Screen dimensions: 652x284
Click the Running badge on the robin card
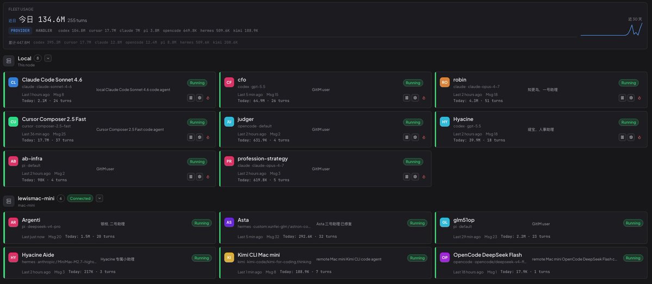pyautogui.click(x=629, y=83)
